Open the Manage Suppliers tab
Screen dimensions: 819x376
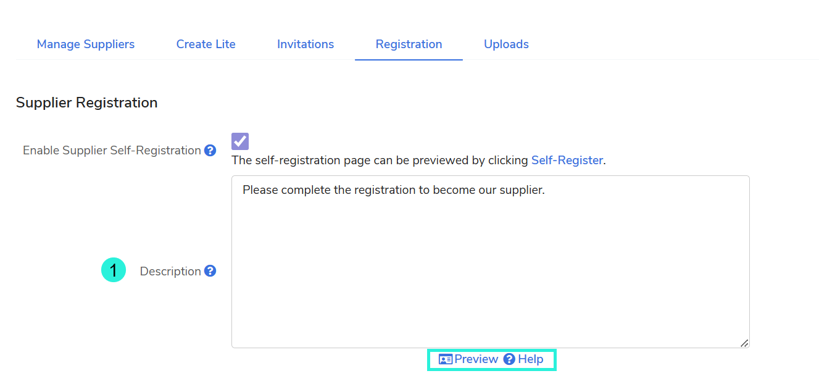[86, 44]
